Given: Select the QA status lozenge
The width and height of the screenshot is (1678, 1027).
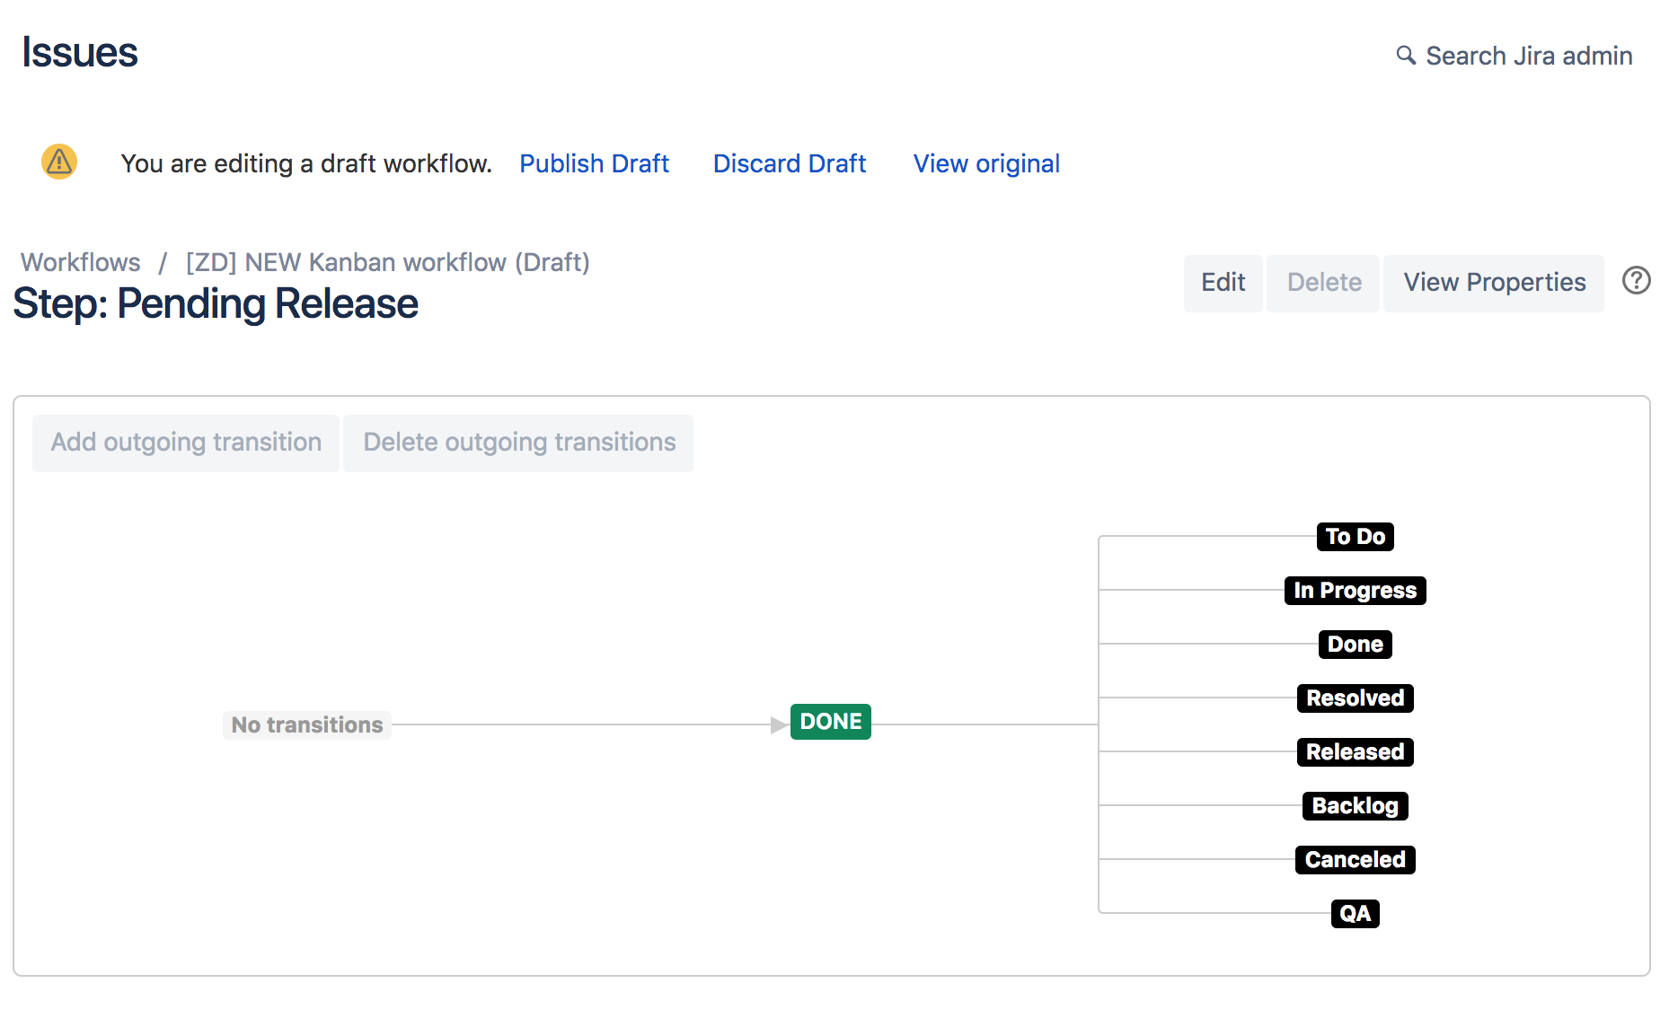Looking at the screenshot, I should (x=1355, y=913).
